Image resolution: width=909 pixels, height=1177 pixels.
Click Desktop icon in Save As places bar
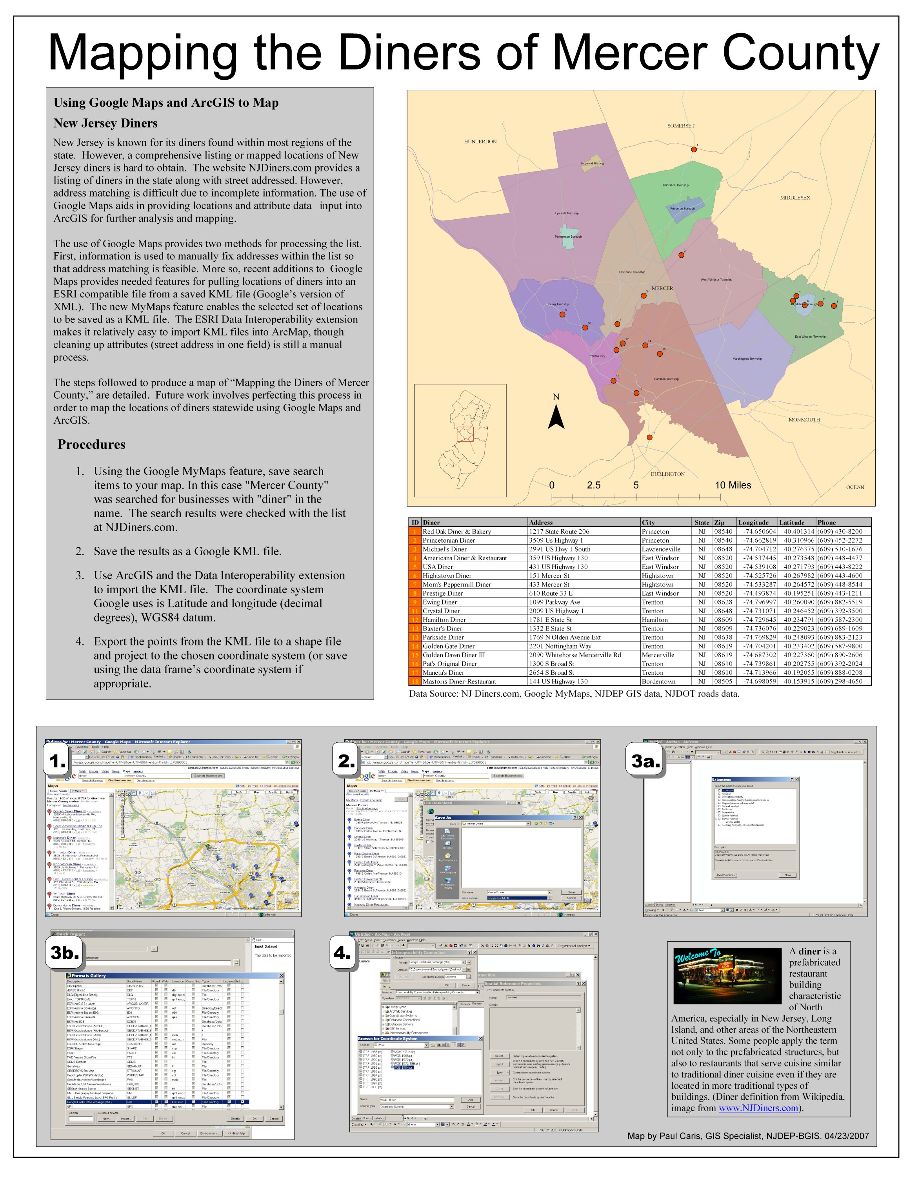448,845
